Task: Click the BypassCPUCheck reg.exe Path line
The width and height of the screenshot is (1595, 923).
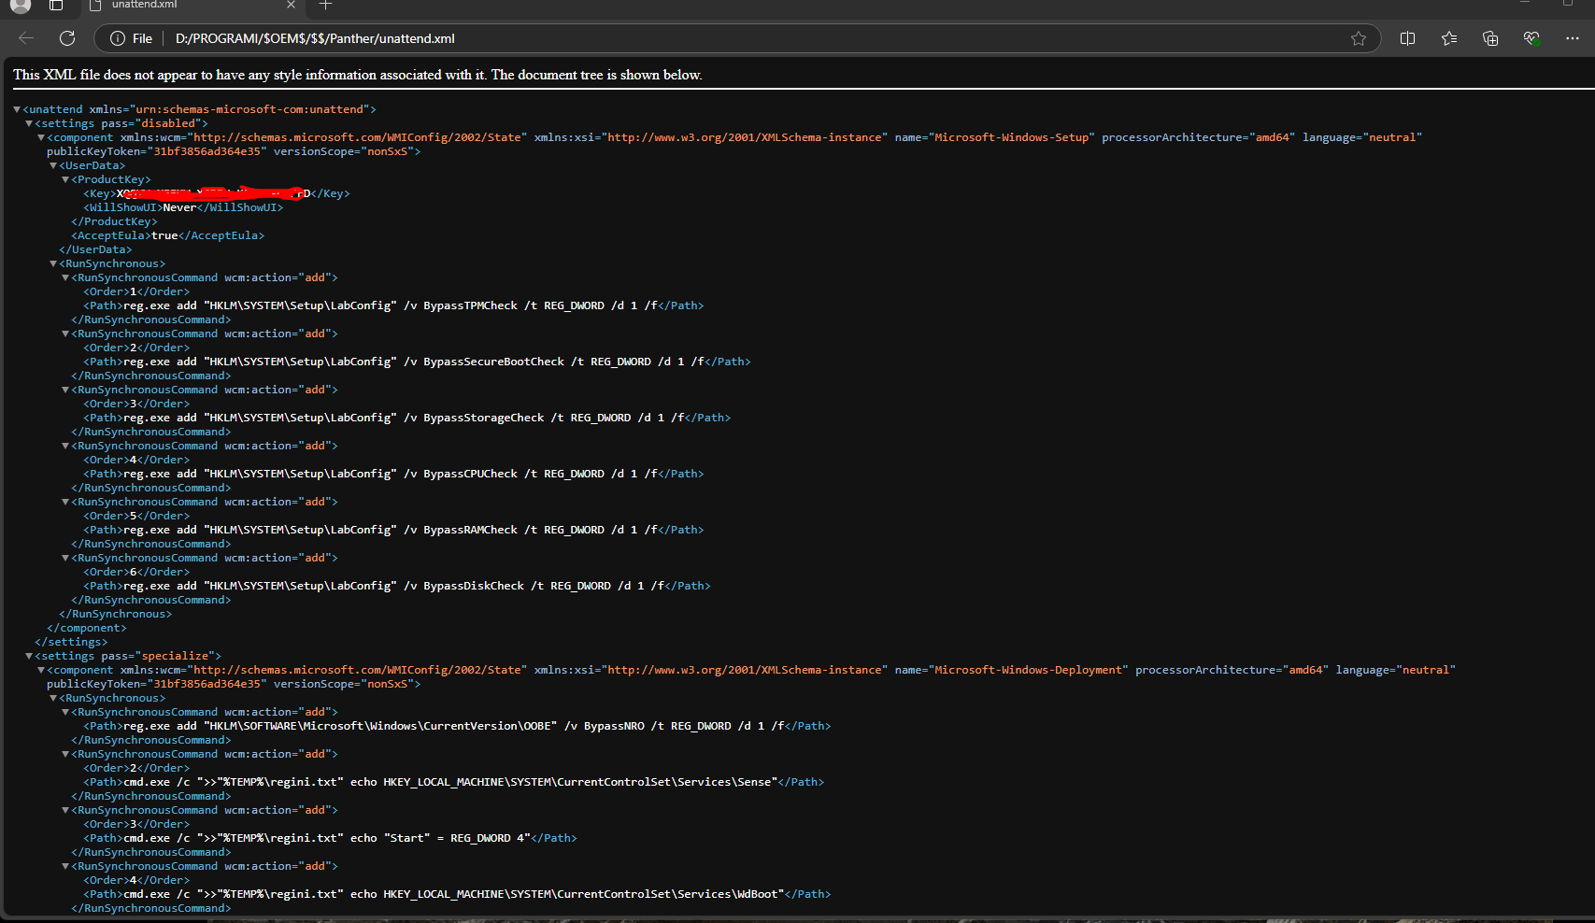Action: 393,474
